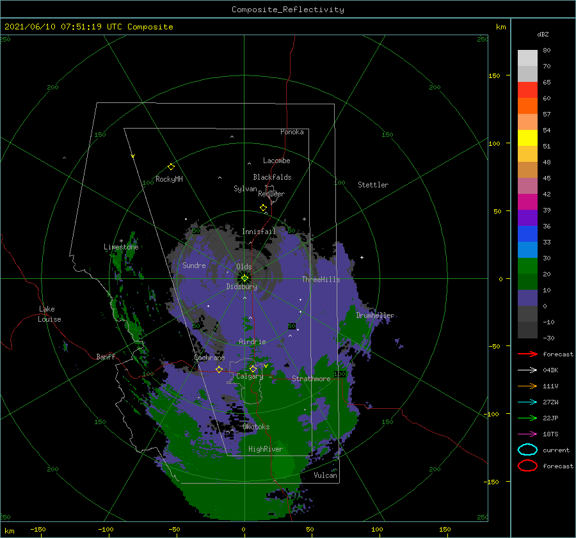Click the Lake Louise label
576x538 pixels.
[49, 314]
